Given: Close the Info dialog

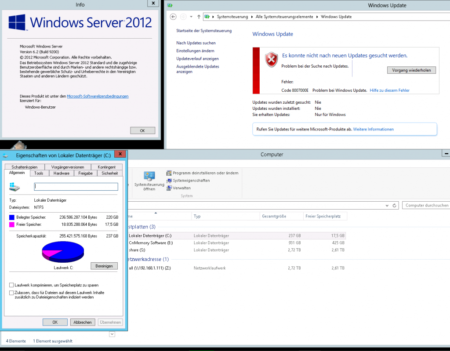Looking at the screenshot, I should pos(153,3).
